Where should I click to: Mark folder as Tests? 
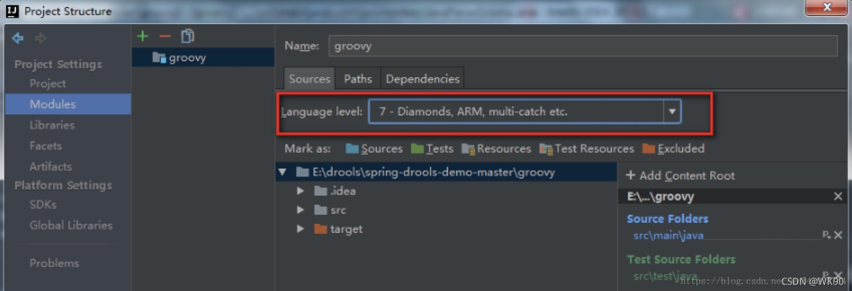[432, 149]
